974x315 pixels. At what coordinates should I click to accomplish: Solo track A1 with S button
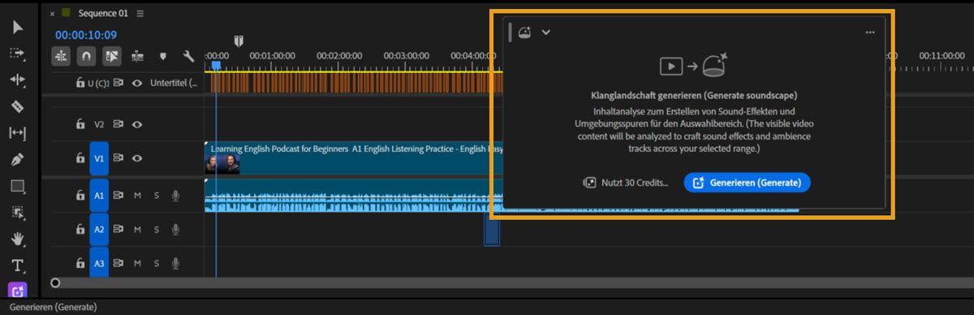[156, 196]
